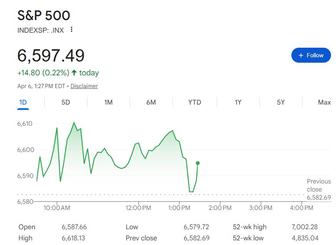Select the 1D time range tab
This screenshot has height=245, width=336.
coord(23,102)
